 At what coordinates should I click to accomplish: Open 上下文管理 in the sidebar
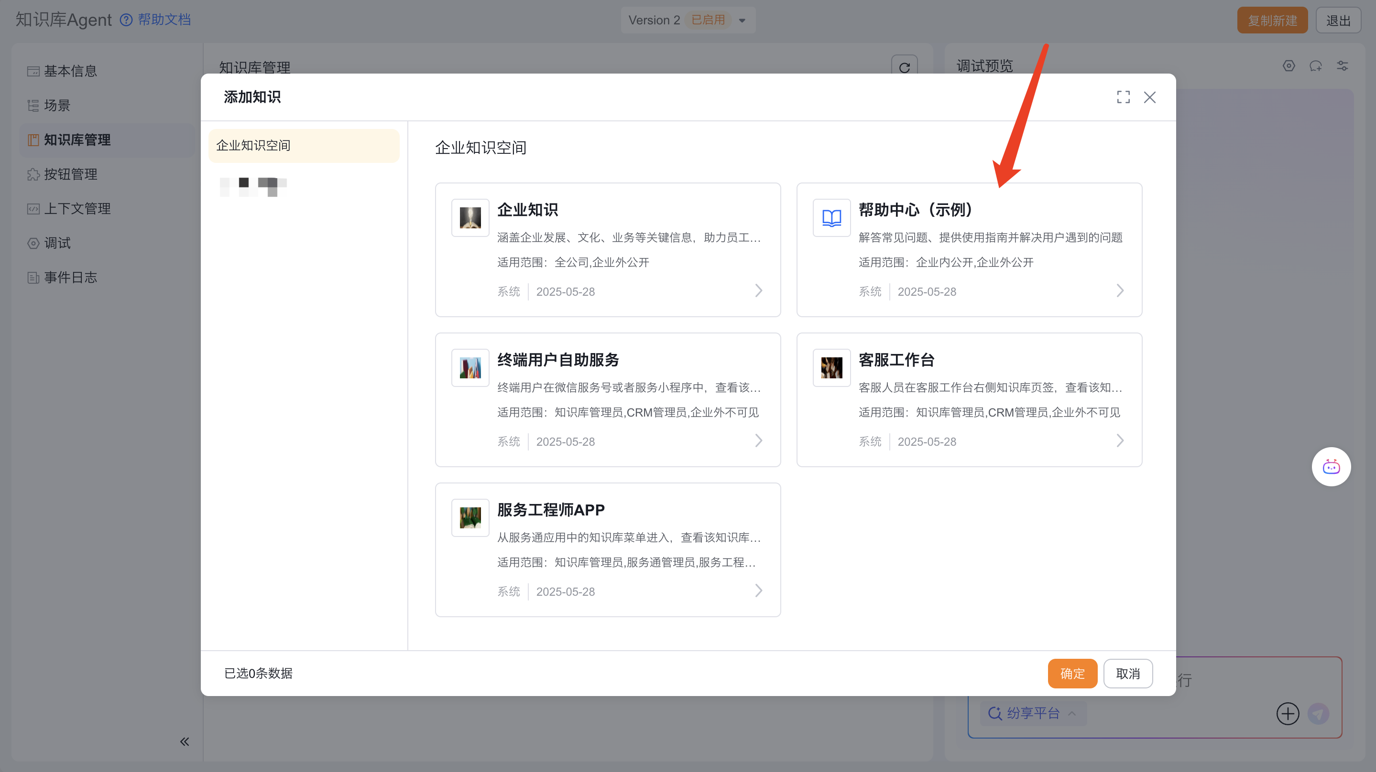click(x=77, y=209)
